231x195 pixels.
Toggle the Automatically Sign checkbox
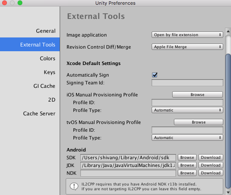155,75
